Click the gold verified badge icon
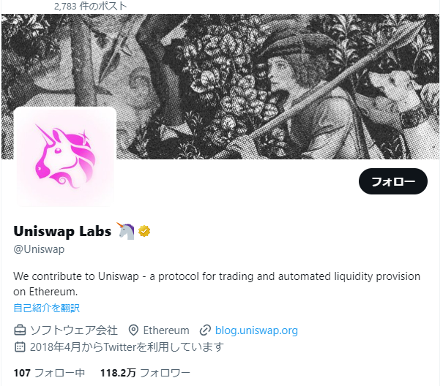 (144, 231)
